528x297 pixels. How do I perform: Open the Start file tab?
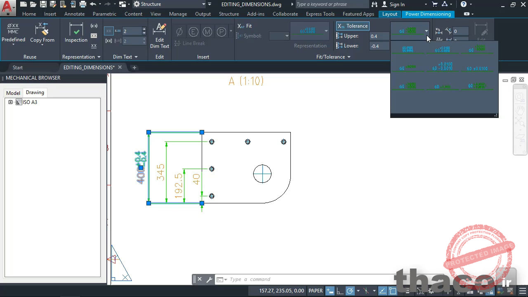click(x=18, y=68)
